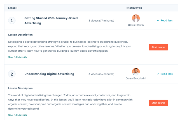The height and width of the screenshot is (120, 182).
Task: Select the Understanding Digital Advertising lesson title
Action: [49, 74]
